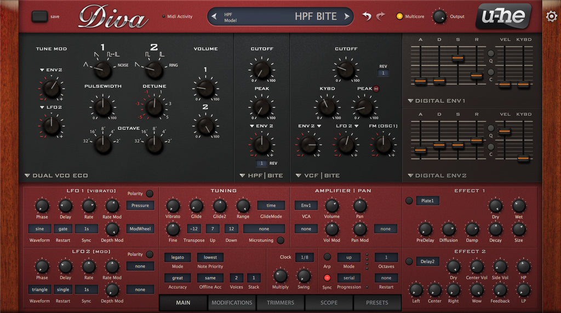Screen dimensions: 561x313
Task: Click the save button
Action: (39, 16)
